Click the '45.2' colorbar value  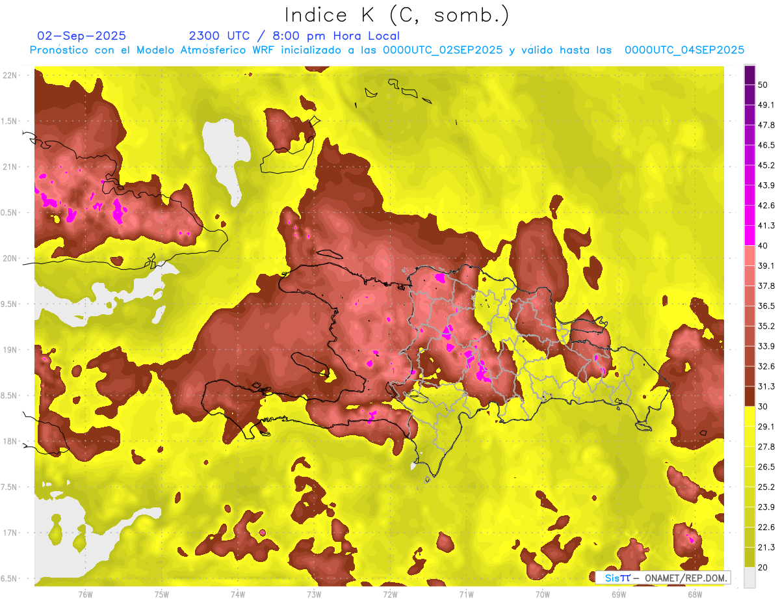[766, 165]
